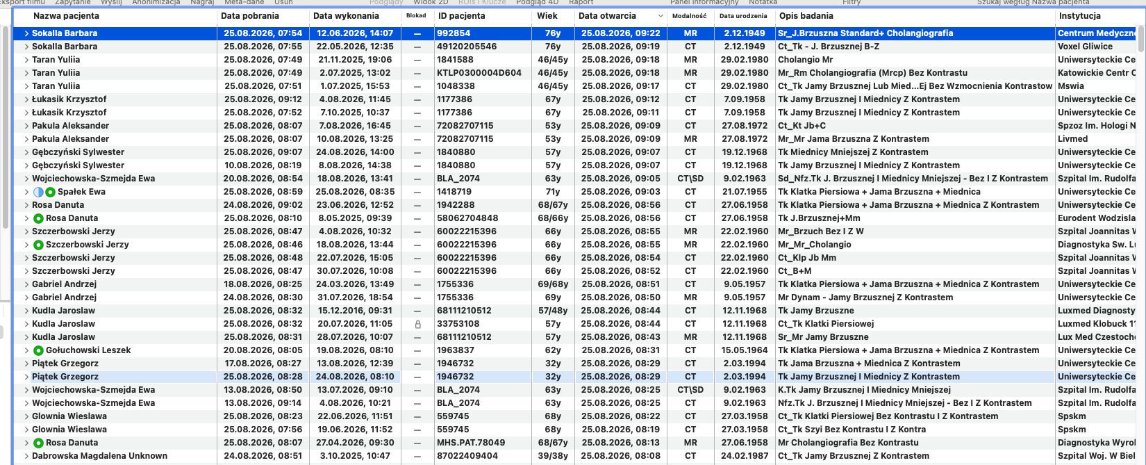The height and width of the screenshot is (465, 1146).
Task: Click 'Spzoz Im. Hologi' institution cell
Action: pos(1097,126)
